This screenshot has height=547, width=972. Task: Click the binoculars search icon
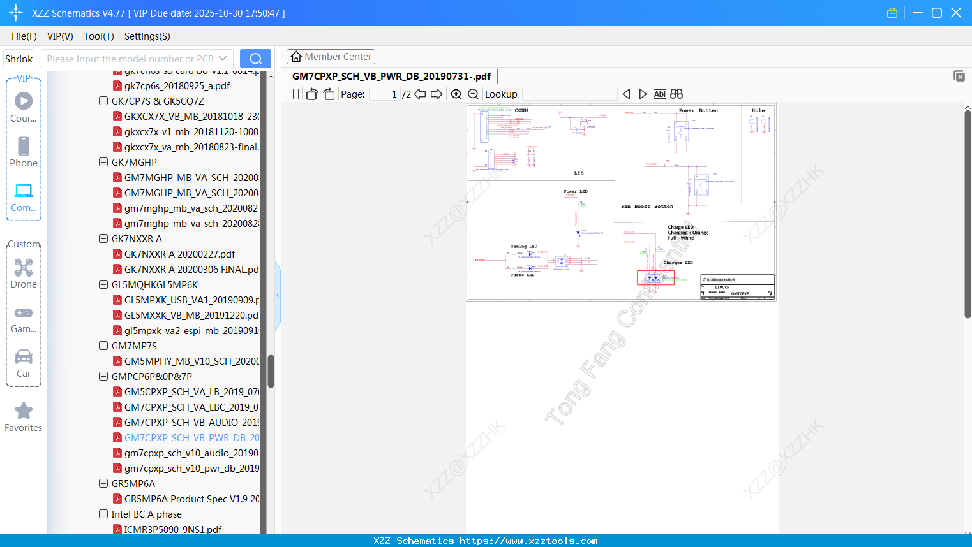click(677, 94)
